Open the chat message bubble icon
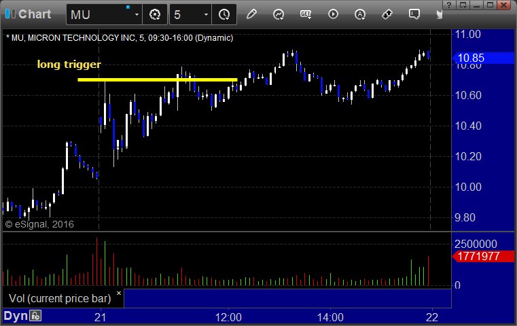This screenshot has width=517, height=326. coord(414,14)
